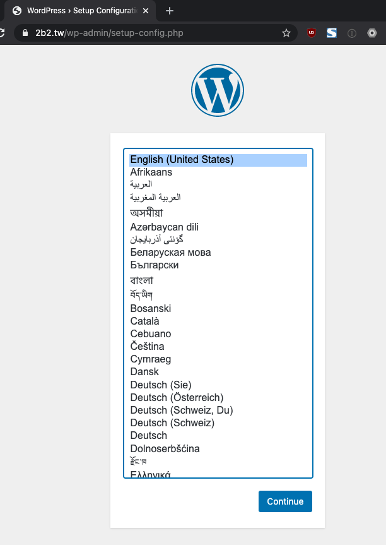
Task: Select العربية المغربية language option
Action: (218, 198)
